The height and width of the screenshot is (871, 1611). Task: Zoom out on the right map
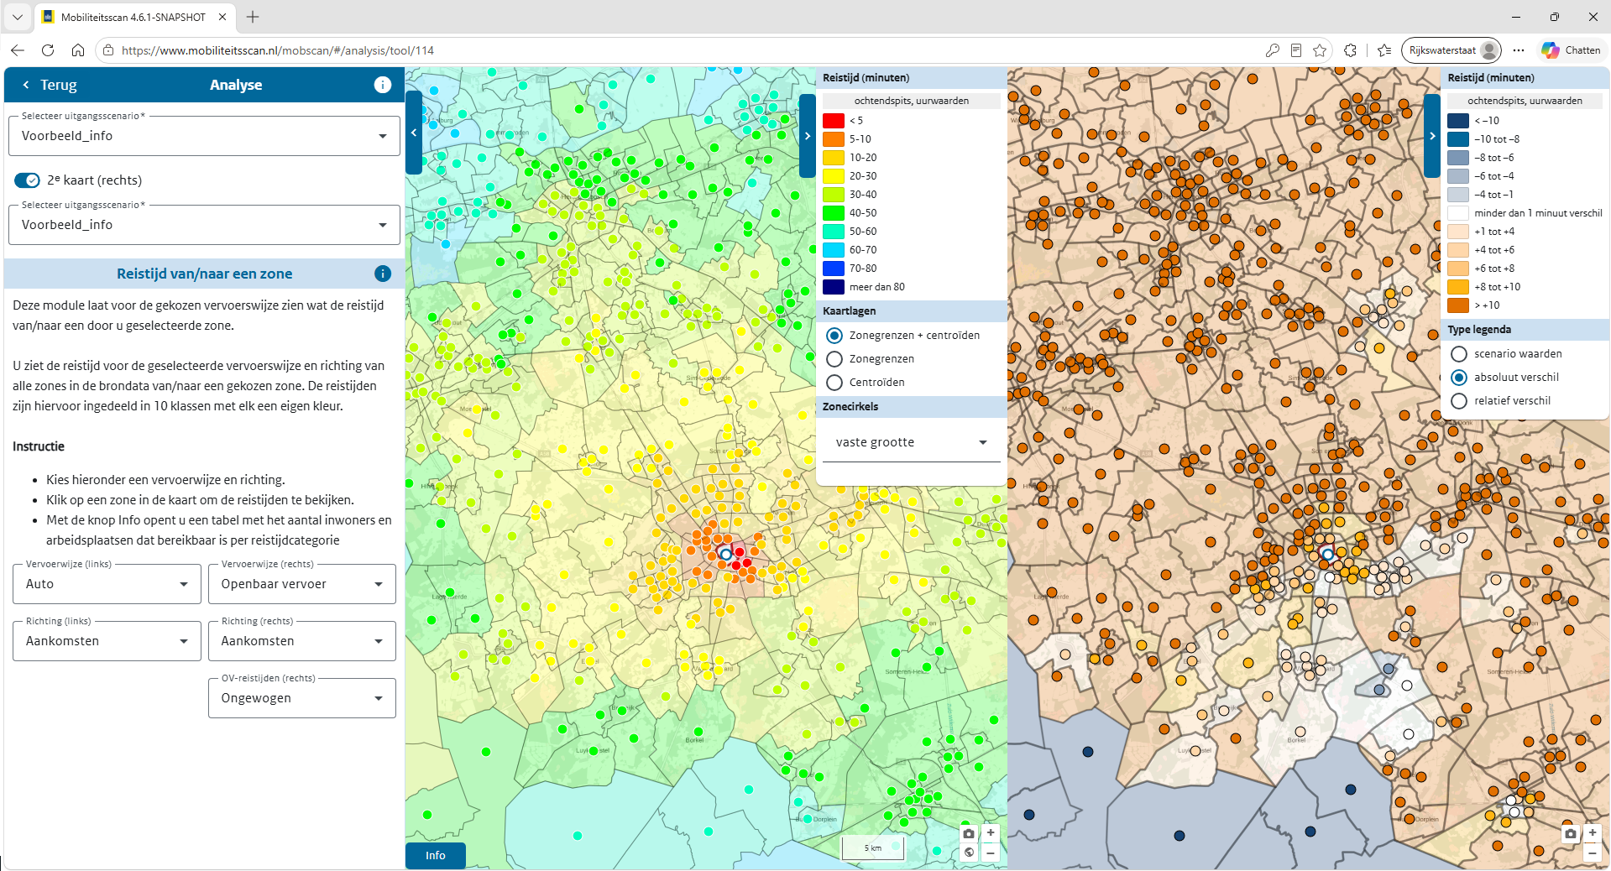click(1592, 853)
